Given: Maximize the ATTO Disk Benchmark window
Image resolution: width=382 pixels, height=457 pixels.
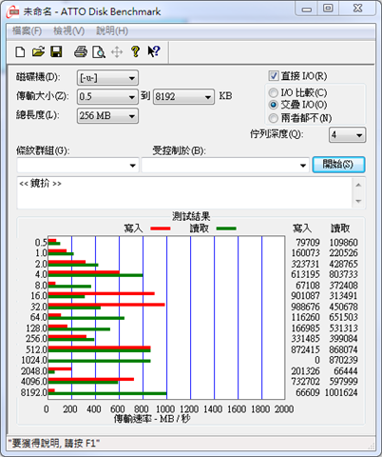Looking at the screenshot, I should point(328,9).
